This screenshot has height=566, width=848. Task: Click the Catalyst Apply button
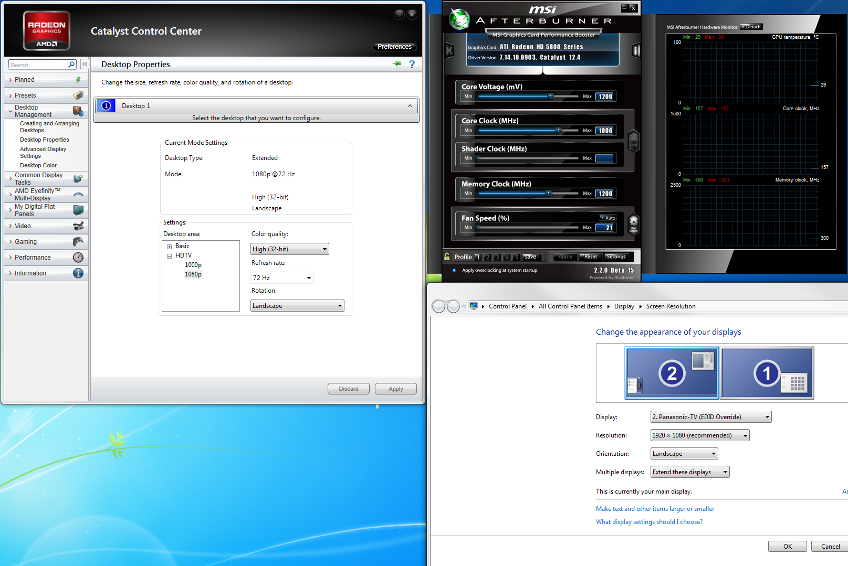pyautogui.click(x=396, y=389)
